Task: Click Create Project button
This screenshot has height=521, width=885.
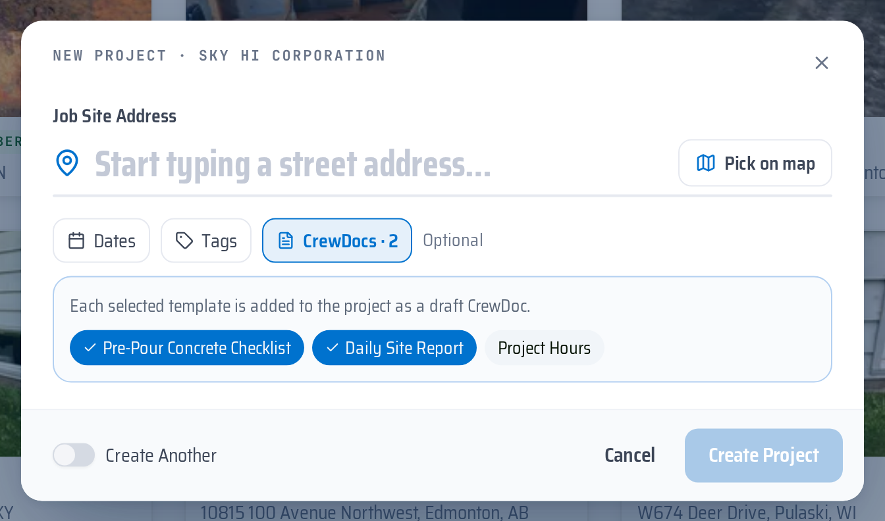Action: click(764, 455)
